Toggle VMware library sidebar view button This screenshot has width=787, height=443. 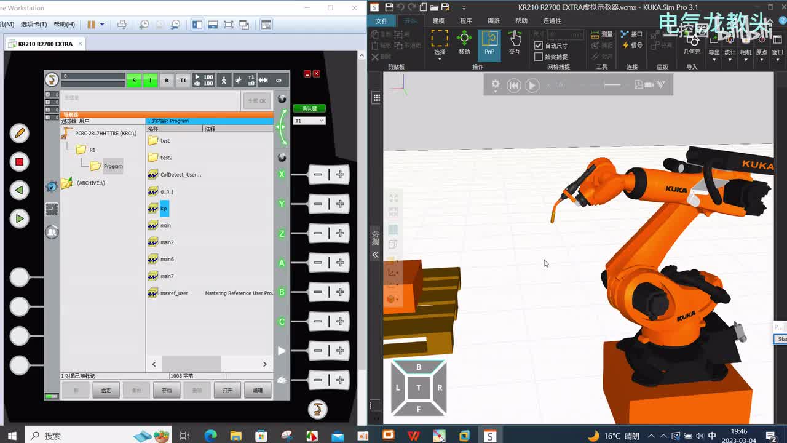point(197,25)
